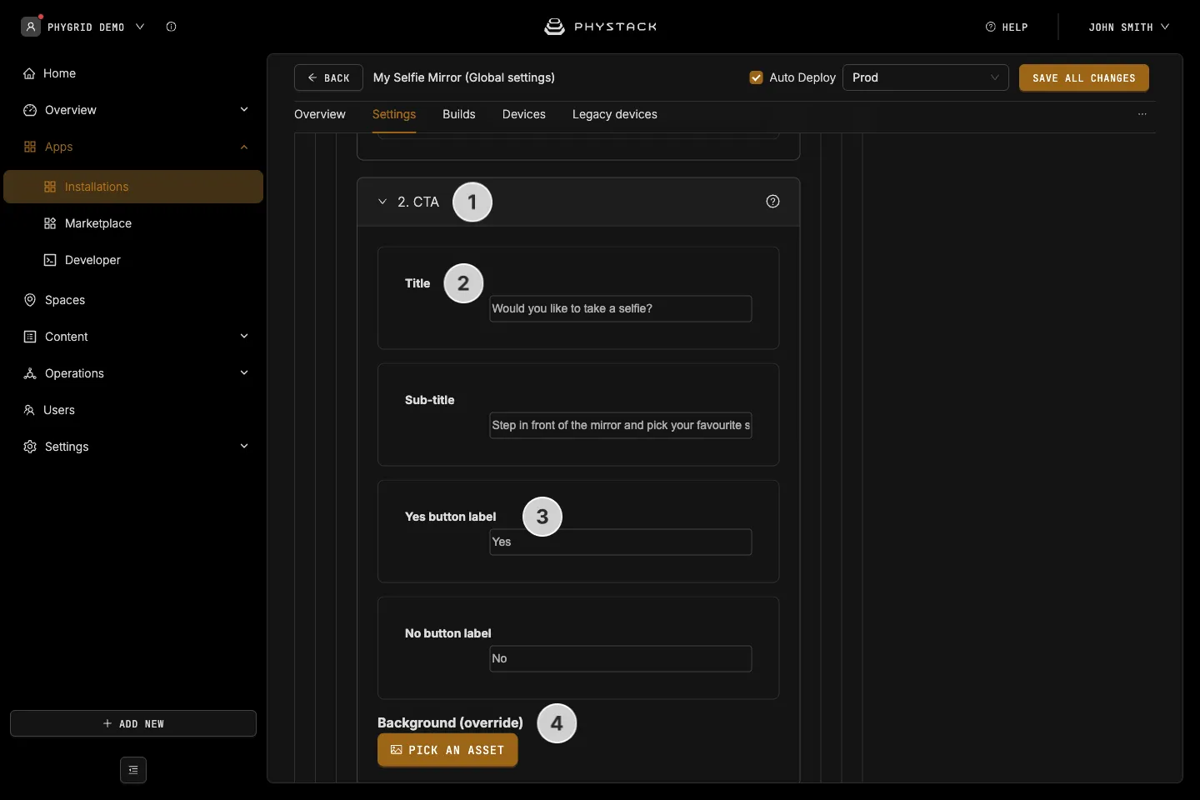The image size is (1200, 800).
Task: Click Pick an Asset button
Action: tap(447, 750)
